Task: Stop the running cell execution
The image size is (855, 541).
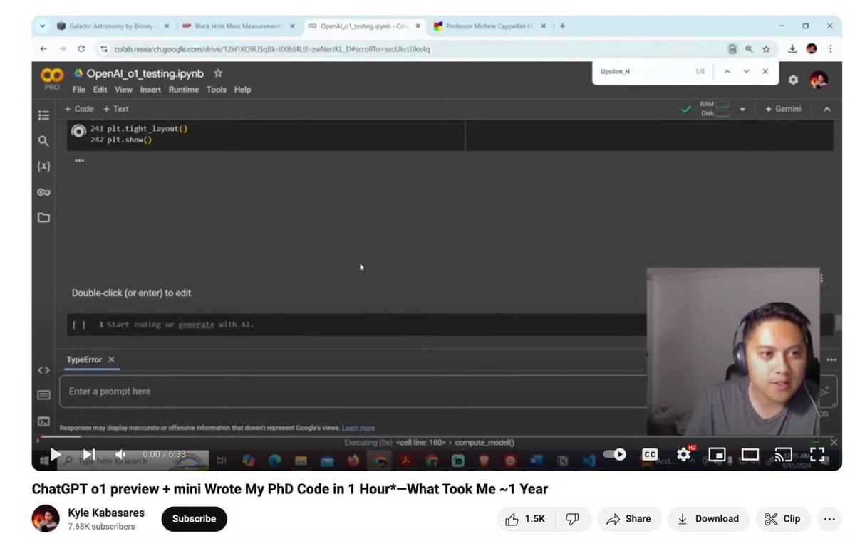Action: 78,132
